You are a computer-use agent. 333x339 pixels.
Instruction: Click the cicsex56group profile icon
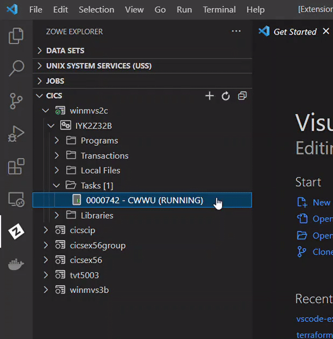[x=60, y=245]
